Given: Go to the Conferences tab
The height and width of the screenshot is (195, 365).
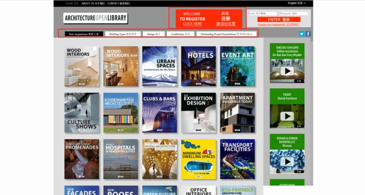Looking at the screenshot, I should pos(180,34).
